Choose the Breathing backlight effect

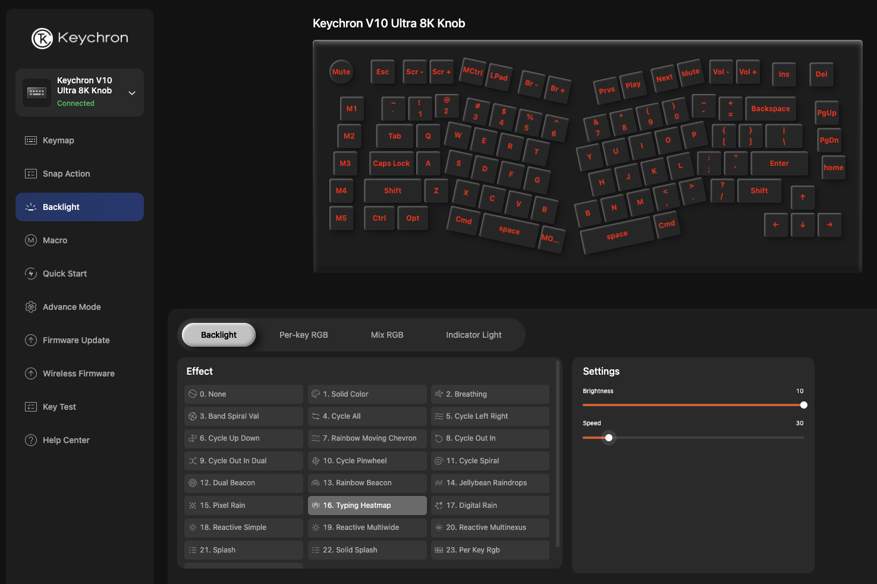(x=490, y=394)
